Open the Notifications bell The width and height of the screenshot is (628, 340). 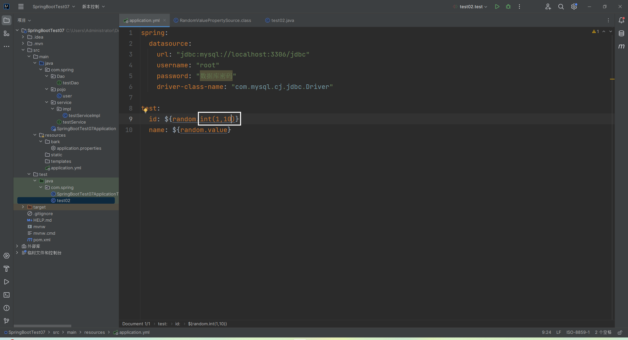pos(621,20)
